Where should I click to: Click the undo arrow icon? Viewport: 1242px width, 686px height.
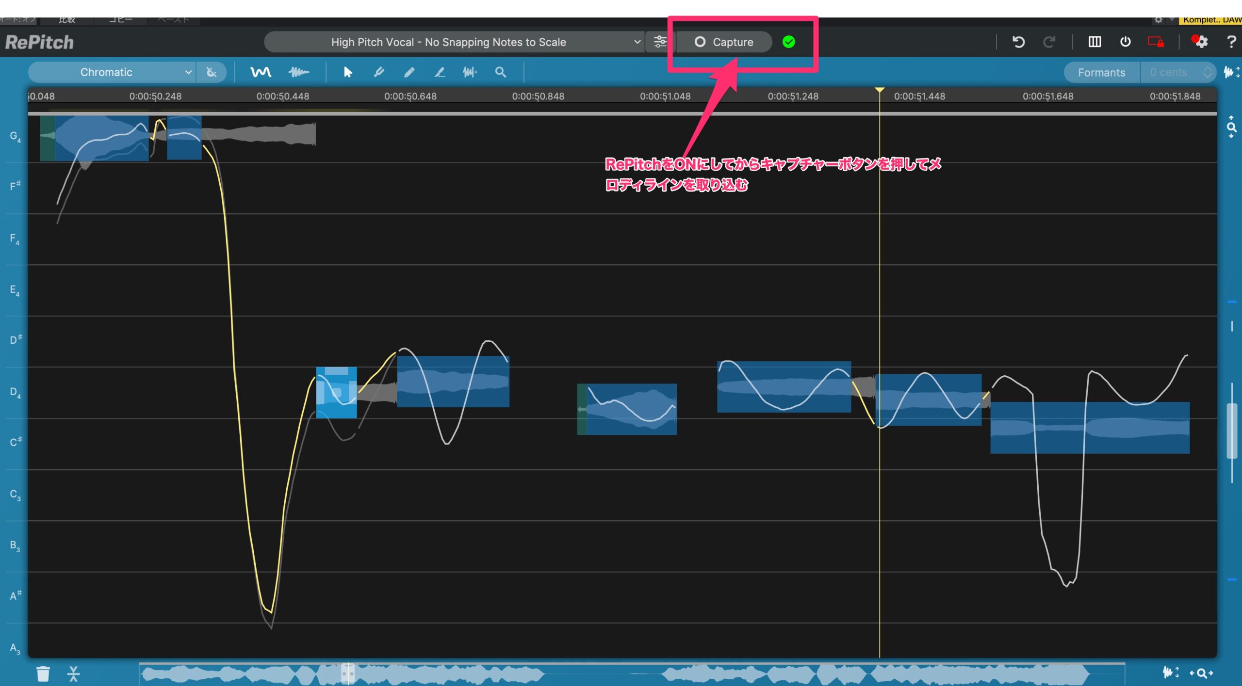(x=1018, y=42)
